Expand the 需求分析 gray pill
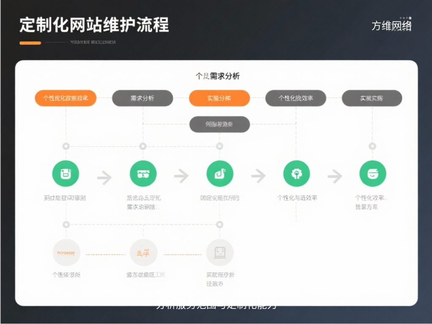 [143, 98]
